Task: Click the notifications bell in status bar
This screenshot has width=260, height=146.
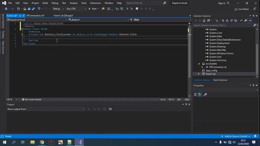Action: [255, 136]
